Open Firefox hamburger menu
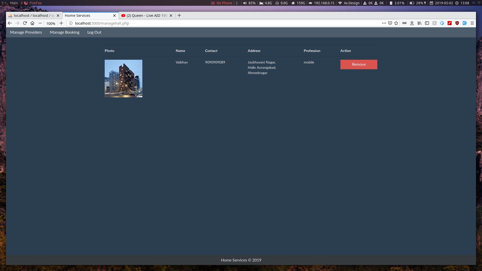 [x=472, y=23]
